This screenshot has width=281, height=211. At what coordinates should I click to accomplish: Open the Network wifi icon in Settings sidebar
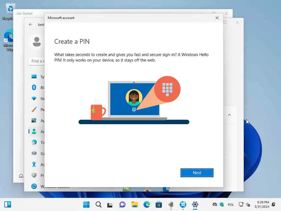click(34, 99)
